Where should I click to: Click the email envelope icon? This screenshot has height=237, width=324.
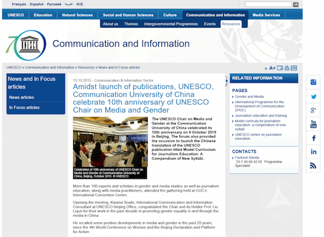(294, 68)
